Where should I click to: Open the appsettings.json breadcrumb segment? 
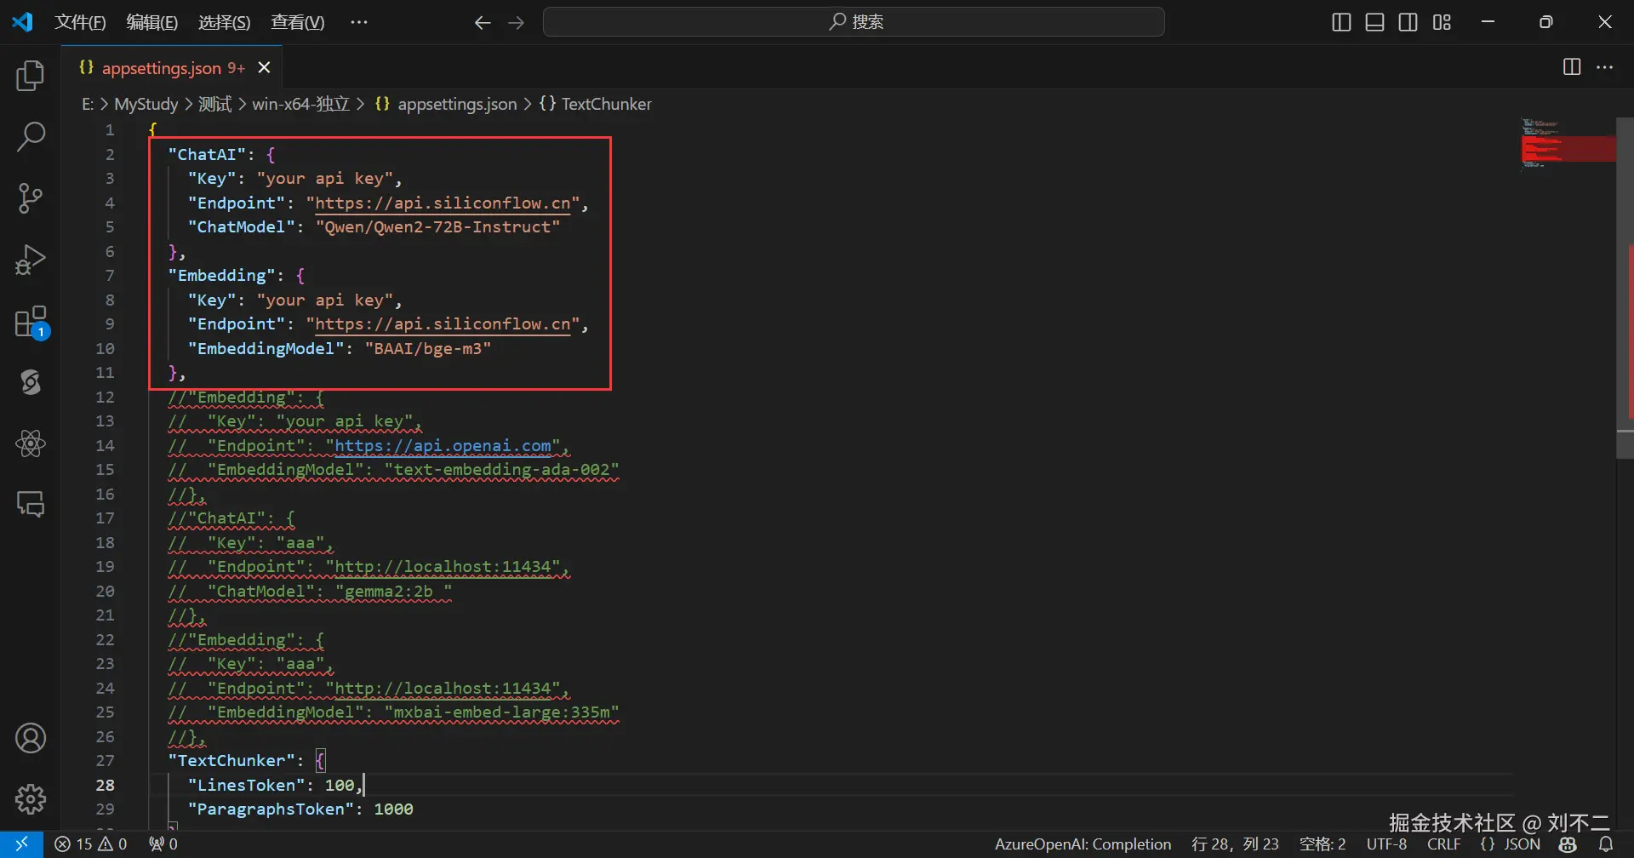pyautogui.click(x=446, y=104)
